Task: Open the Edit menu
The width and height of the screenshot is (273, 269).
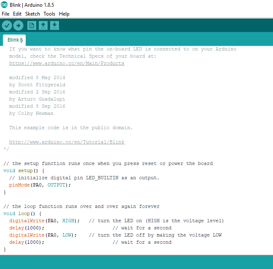Action: pos(17,14)
